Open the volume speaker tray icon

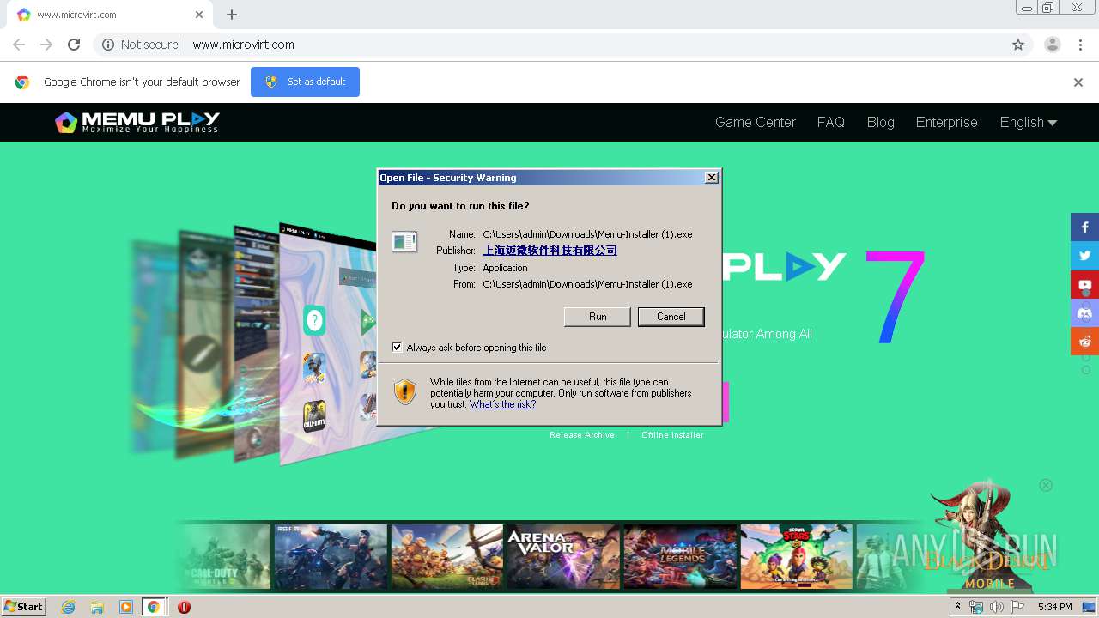coord(996,607)
